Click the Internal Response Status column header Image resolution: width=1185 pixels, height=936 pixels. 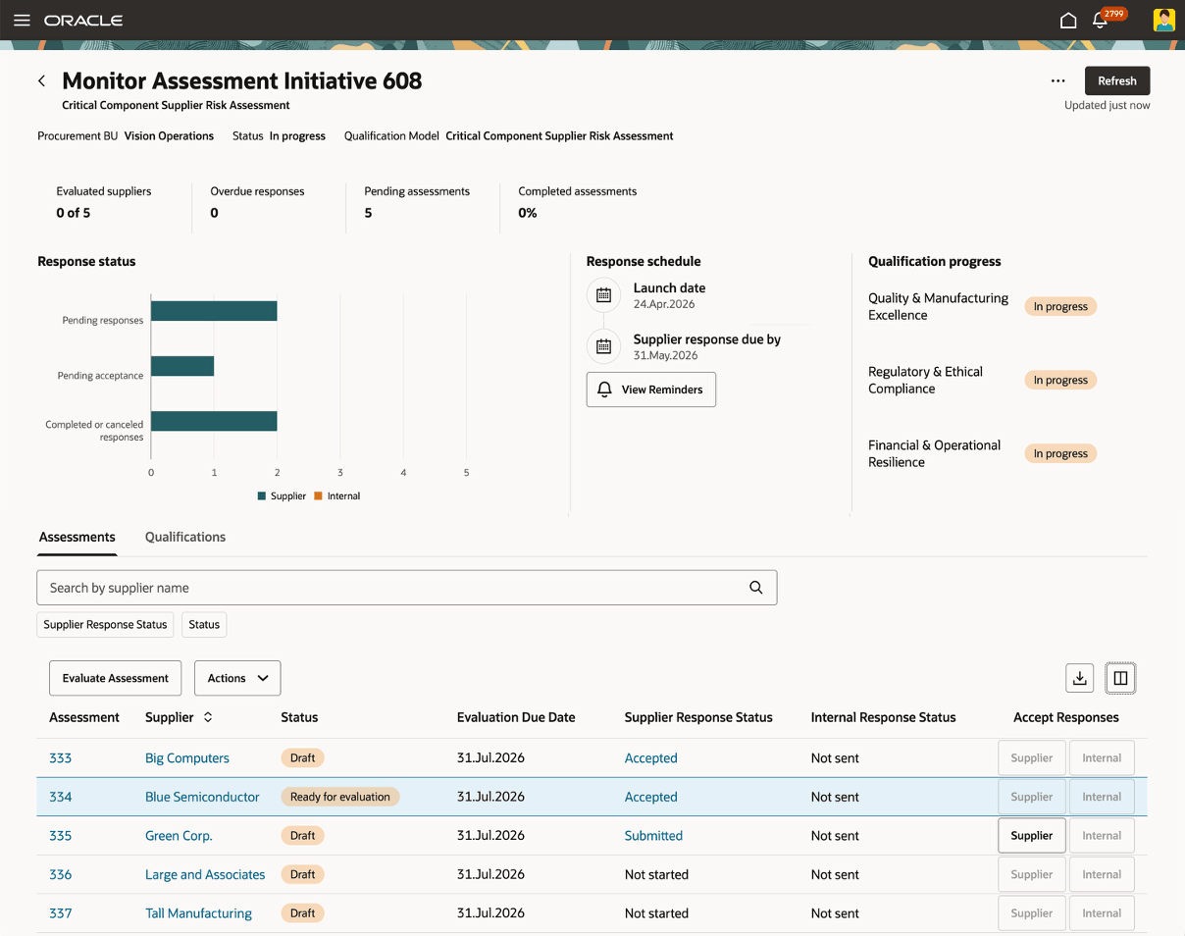coord(883,717)
